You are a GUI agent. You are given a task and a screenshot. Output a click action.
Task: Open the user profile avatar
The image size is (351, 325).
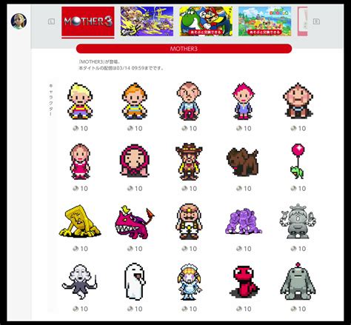[x=19, y=21]
